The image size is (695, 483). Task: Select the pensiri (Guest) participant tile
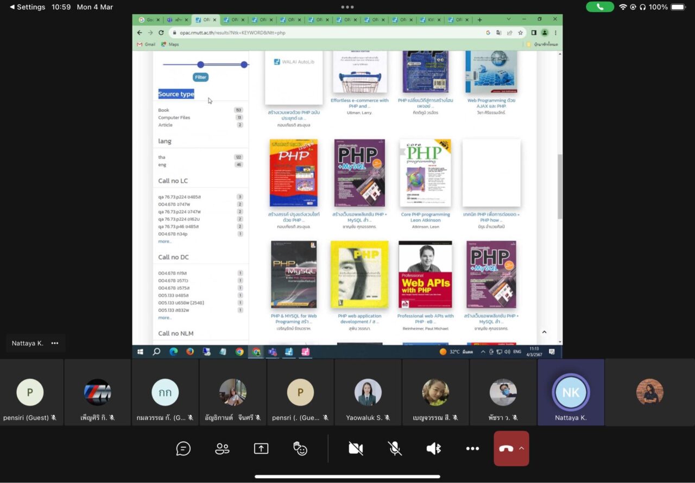[30, 392]
